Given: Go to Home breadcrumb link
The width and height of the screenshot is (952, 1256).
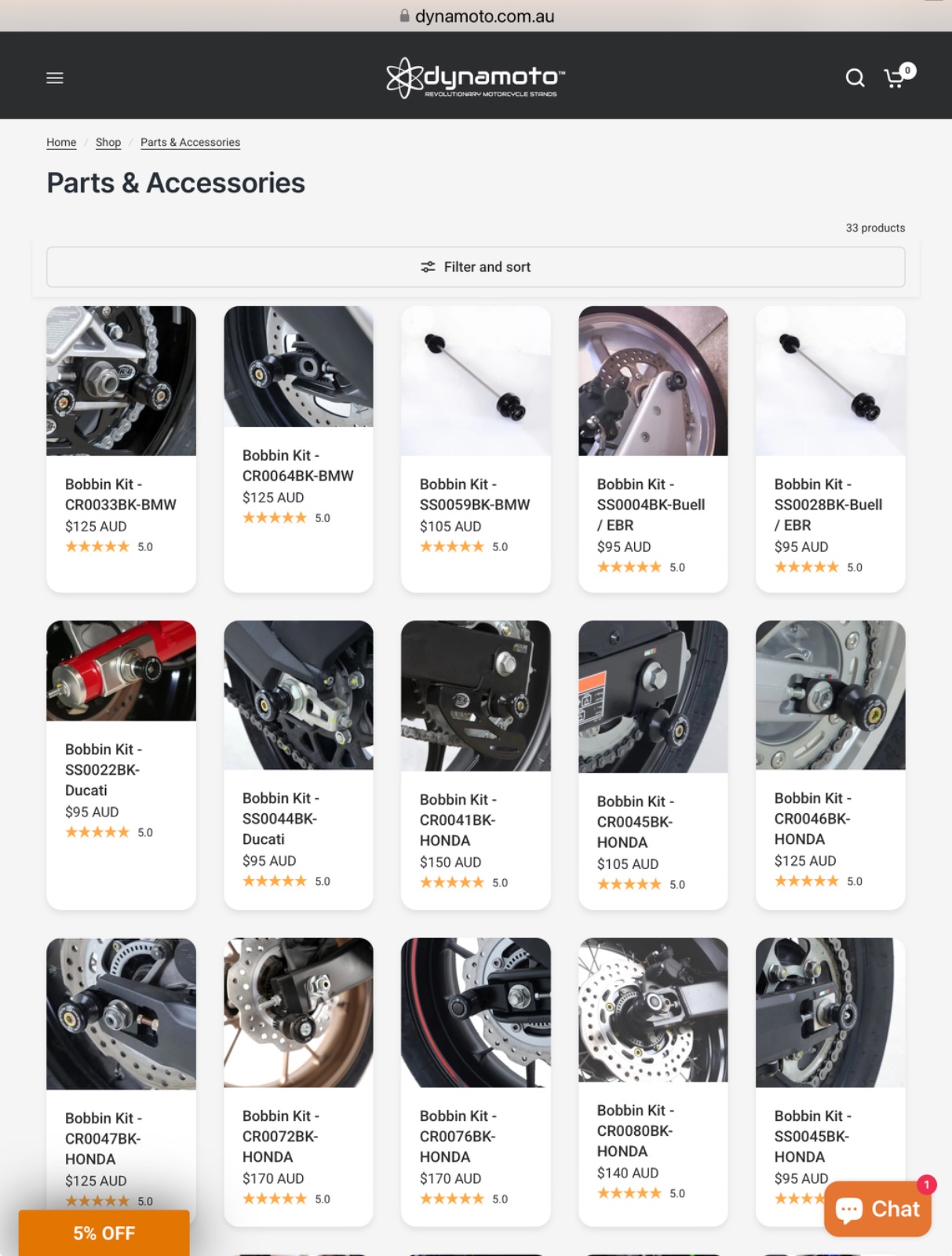Looking at the screenshot, I should coord(61,142).
